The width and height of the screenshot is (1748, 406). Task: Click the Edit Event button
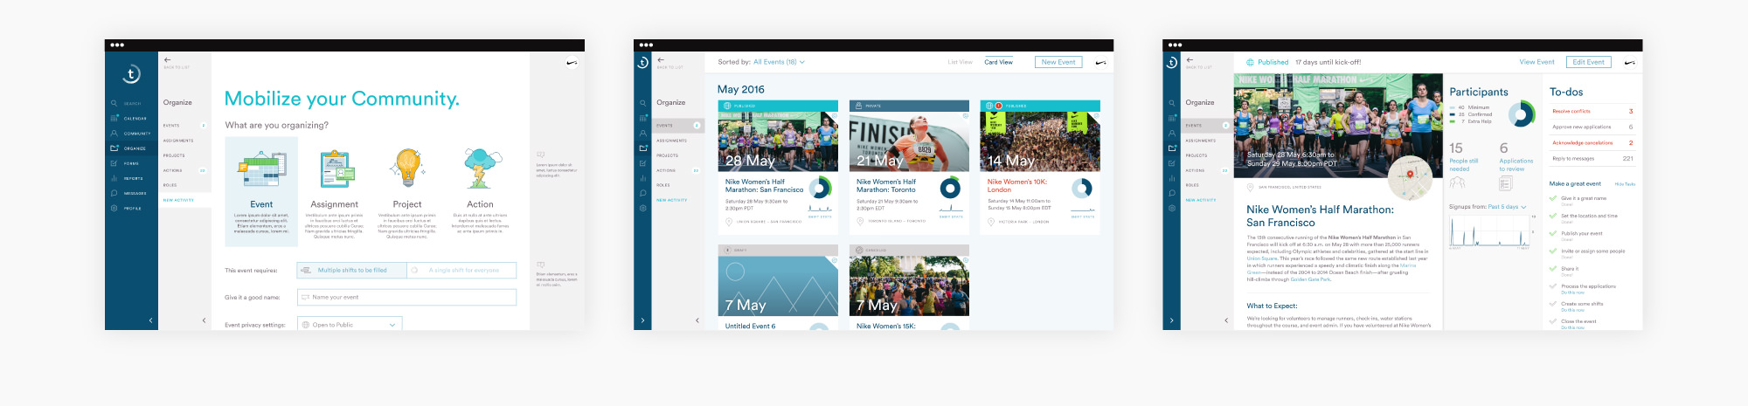(1588, 62)
